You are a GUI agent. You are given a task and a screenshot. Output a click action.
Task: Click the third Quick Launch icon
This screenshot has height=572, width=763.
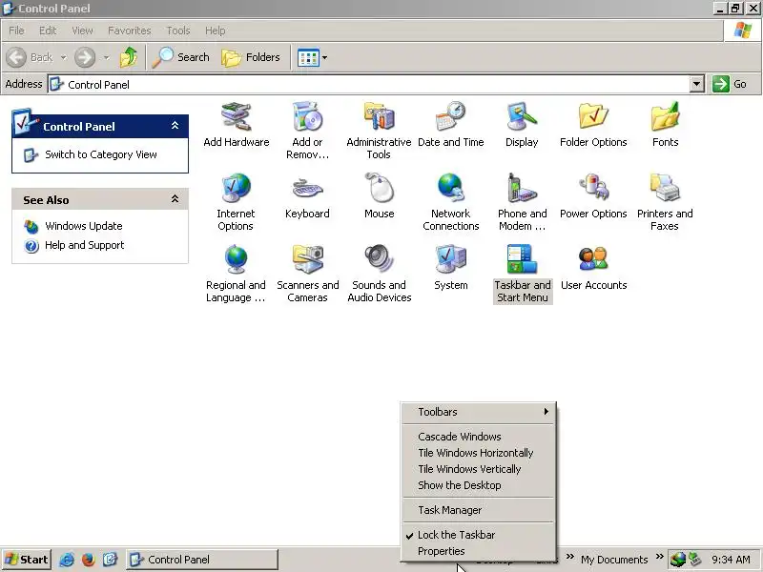tap(110, 560)
